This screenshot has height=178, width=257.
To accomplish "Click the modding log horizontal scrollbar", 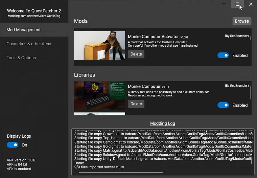I will pyautogui.click(x=121, y=173).
